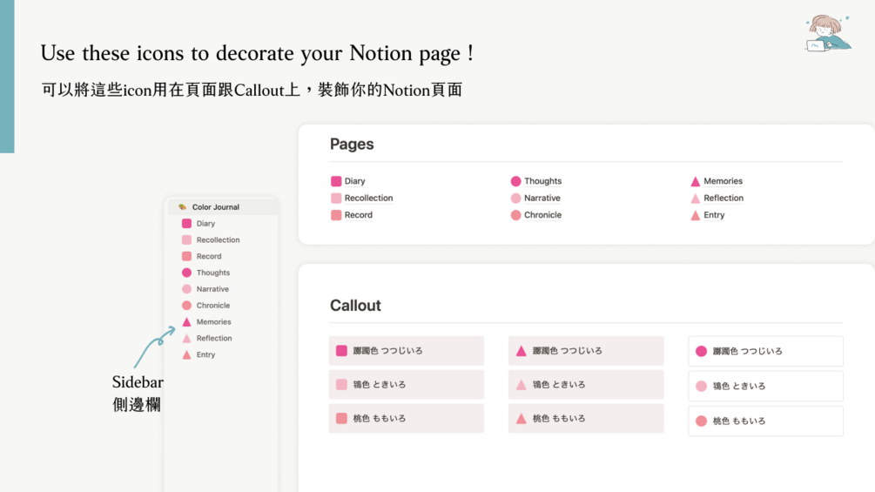
Task: Open the Diary link under Pages
Action: click(x=355, y=181)
